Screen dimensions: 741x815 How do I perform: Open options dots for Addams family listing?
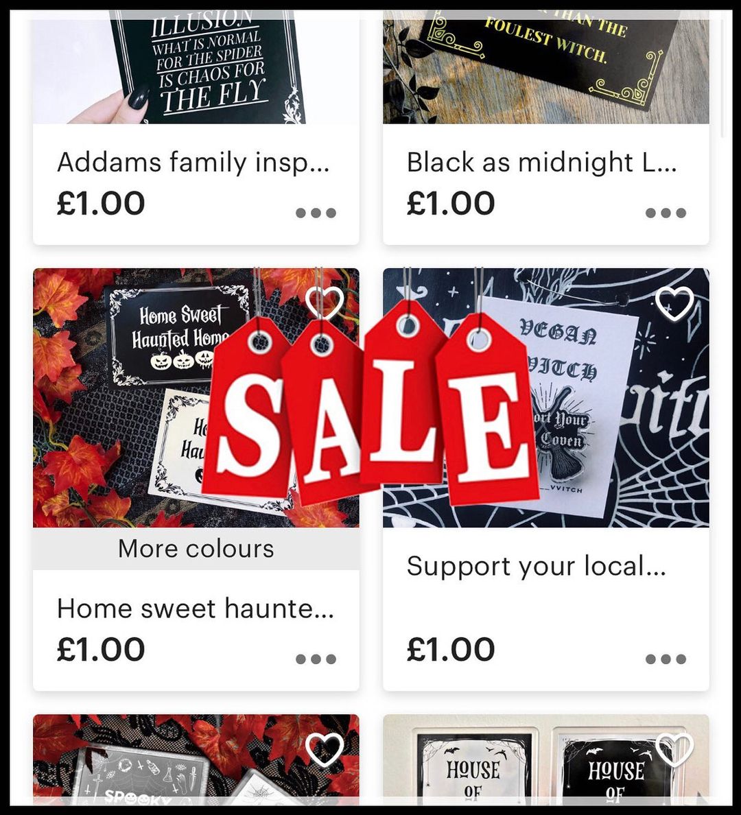click(316, 213)
